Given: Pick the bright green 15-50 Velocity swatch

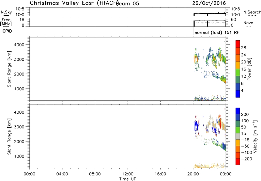Looking at the screenshot, I should (x=238, y=130).
